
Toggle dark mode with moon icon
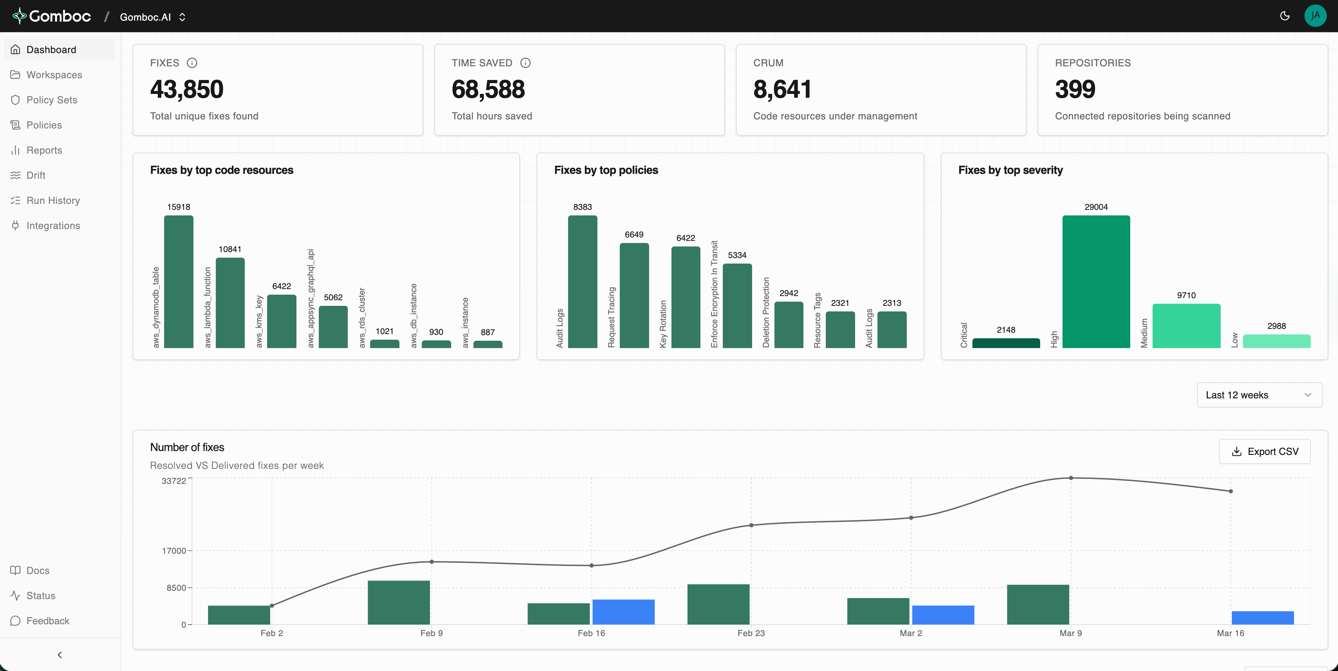pos(1285,16)
